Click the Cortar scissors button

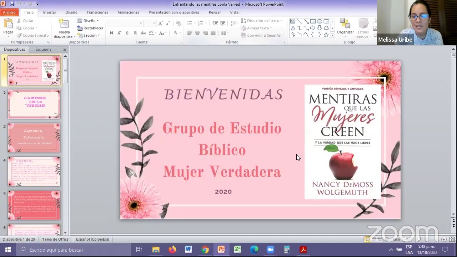pos(25,21)
